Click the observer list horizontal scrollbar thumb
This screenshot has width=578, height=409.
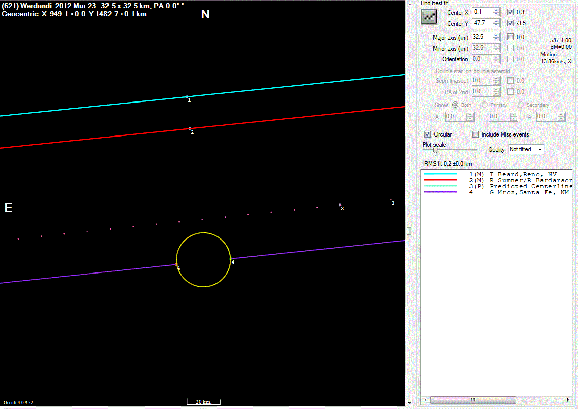tap(473, 400)
